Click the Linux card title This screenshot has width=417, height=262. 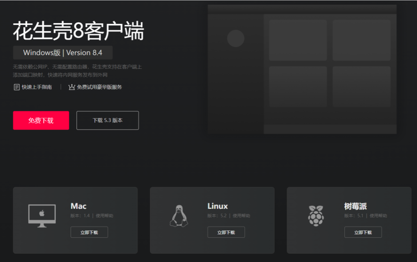(x=218, y=206)
